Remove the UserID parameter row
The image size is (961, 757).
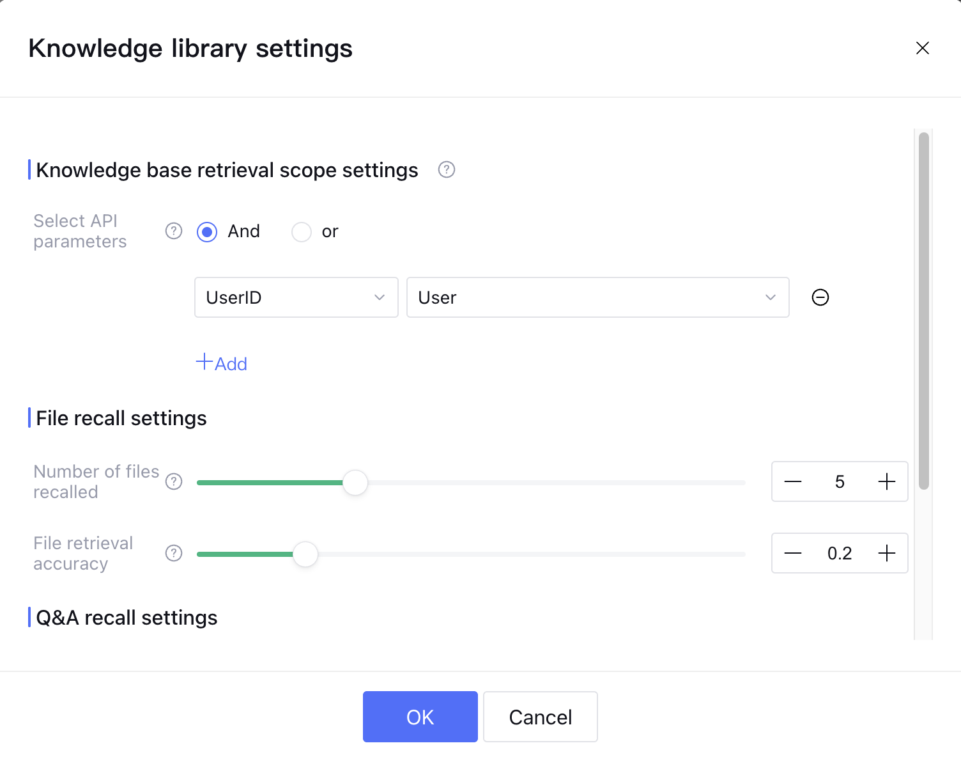(x=820, y=297)
